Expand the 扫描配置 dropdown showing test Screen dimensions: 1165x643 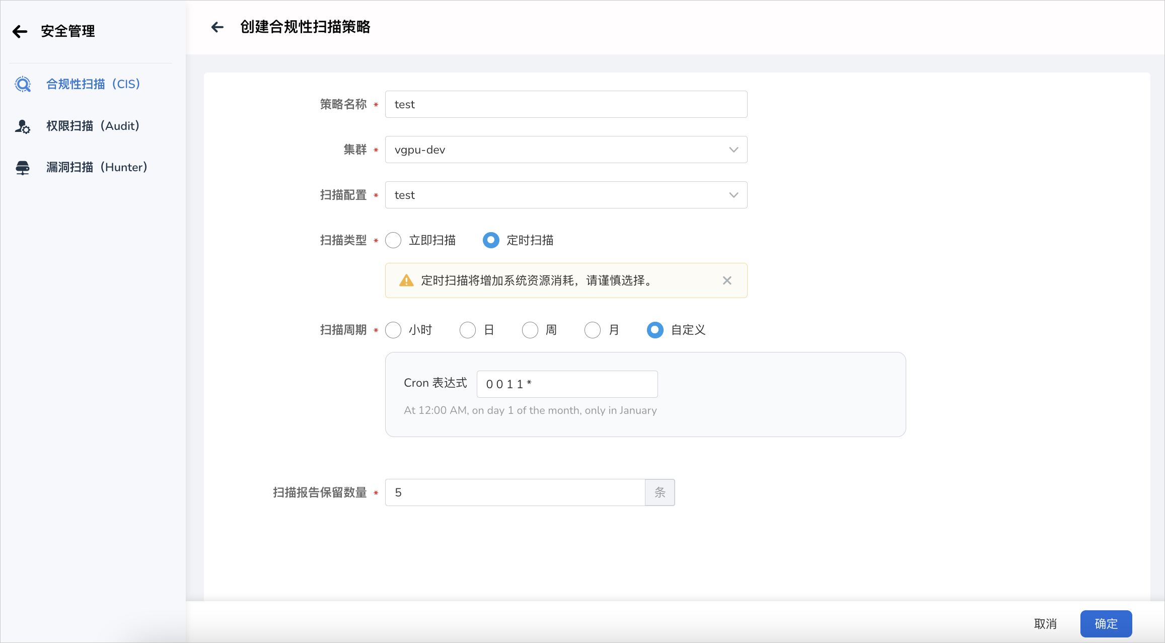click(x=566, y=195)
